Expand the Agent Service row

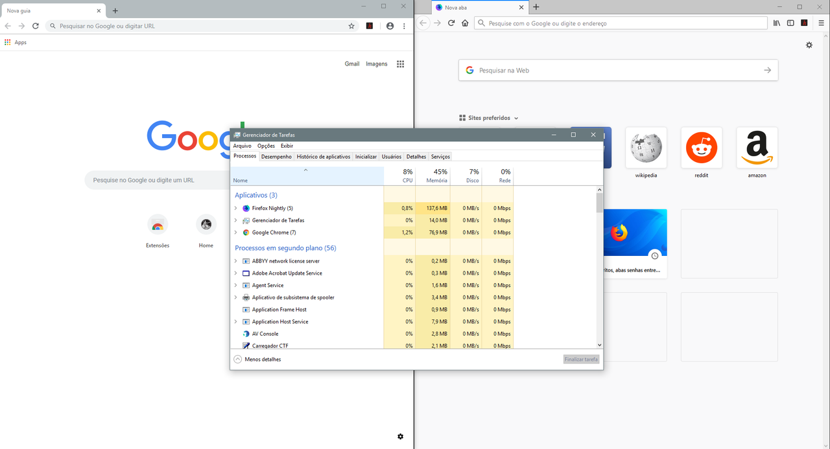point(235,285)
